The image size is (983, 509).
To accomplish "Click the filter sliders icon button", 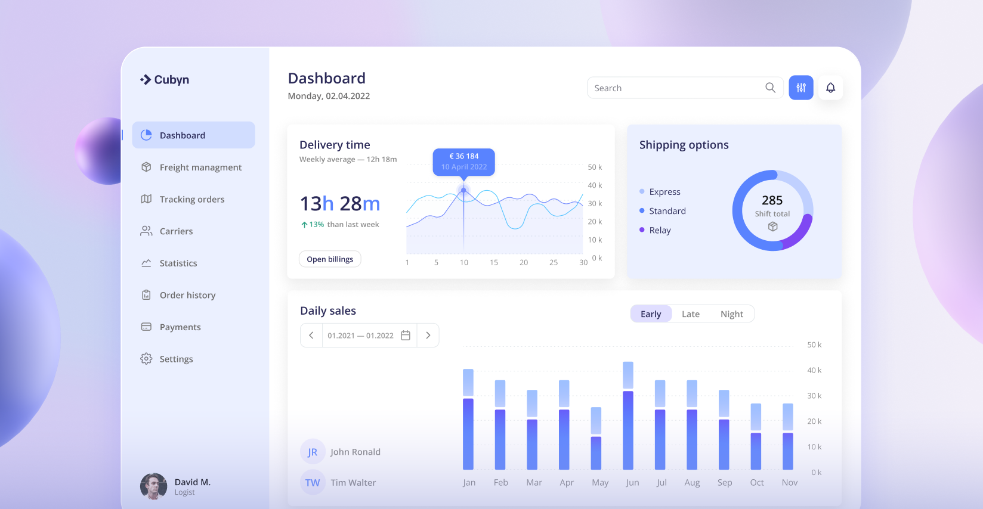I will [800, 88].
